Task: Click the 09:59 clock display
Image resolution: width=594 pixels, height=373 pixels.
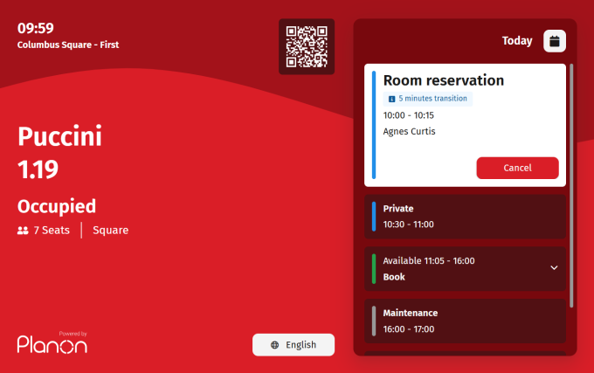Action: pos(36,28)
